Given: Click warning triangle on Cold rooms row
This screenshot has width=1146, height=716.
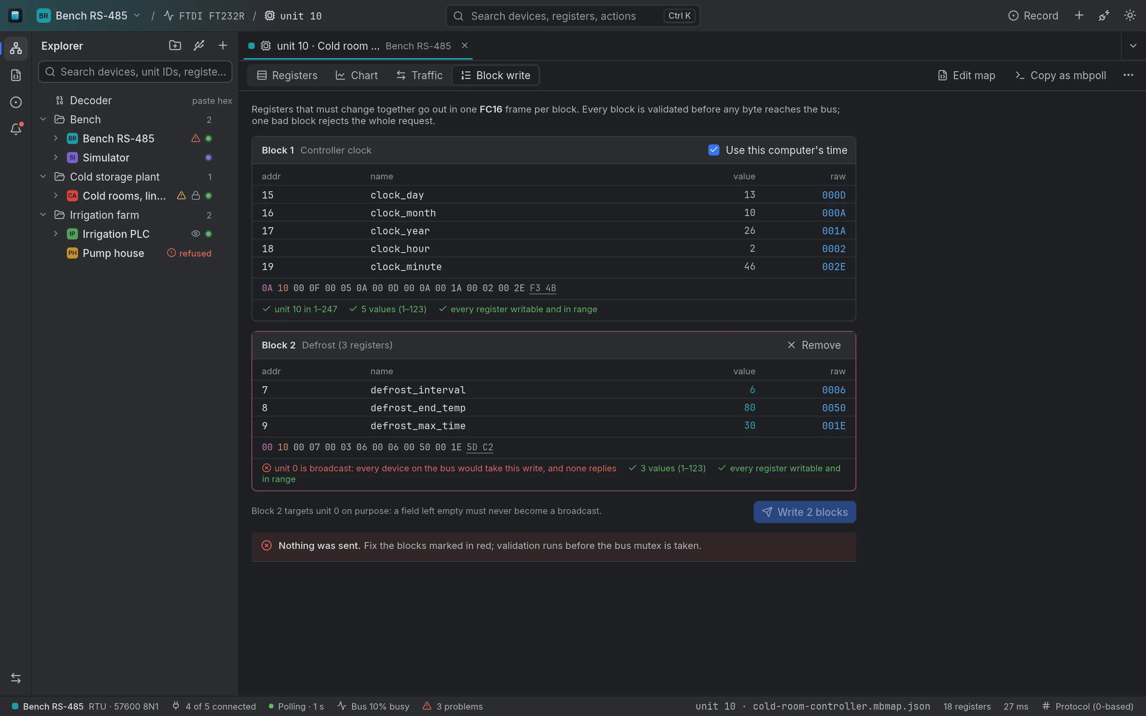Looking at the screenshot, I should (181, 196).
